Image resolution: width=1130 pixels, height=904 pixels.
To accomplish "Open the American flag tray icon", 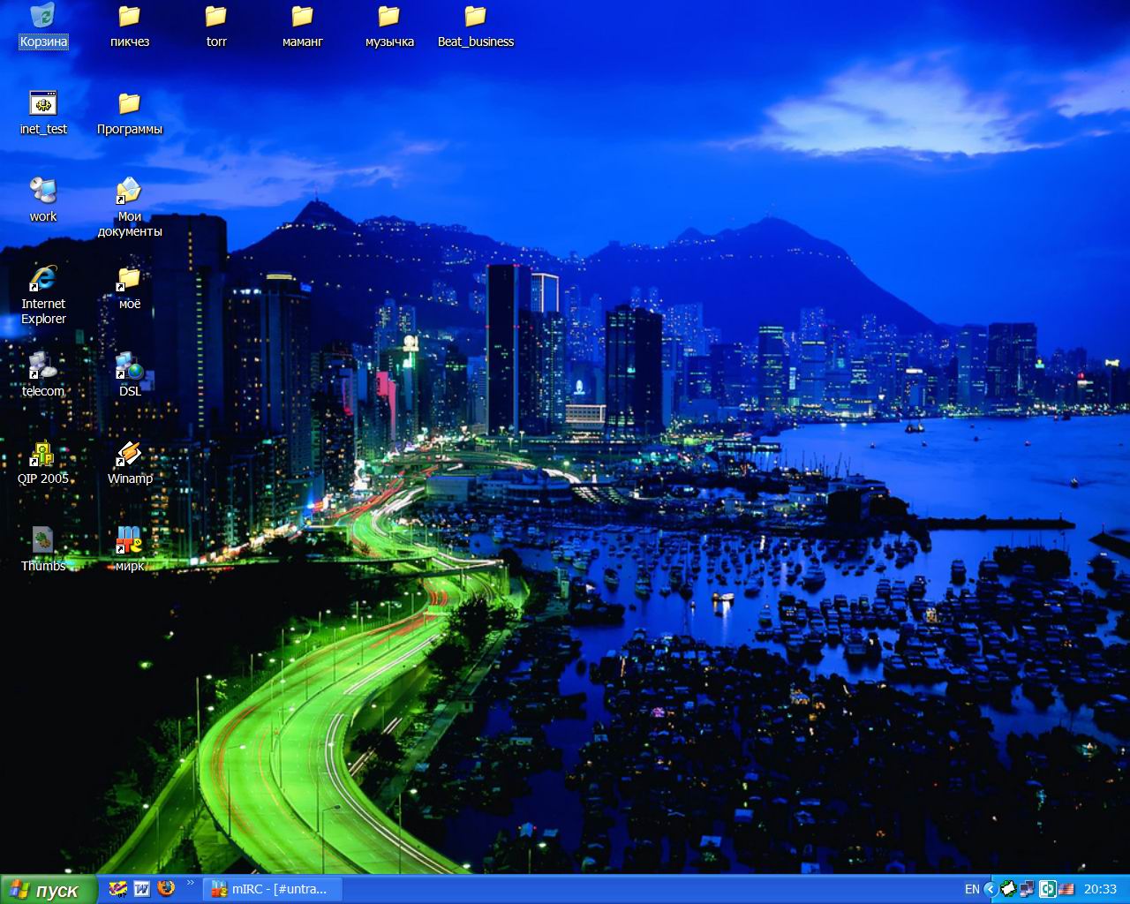I will click(1066, 890).
